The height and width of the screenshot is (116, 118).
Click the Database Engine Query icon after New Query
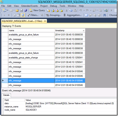(48, 10)
